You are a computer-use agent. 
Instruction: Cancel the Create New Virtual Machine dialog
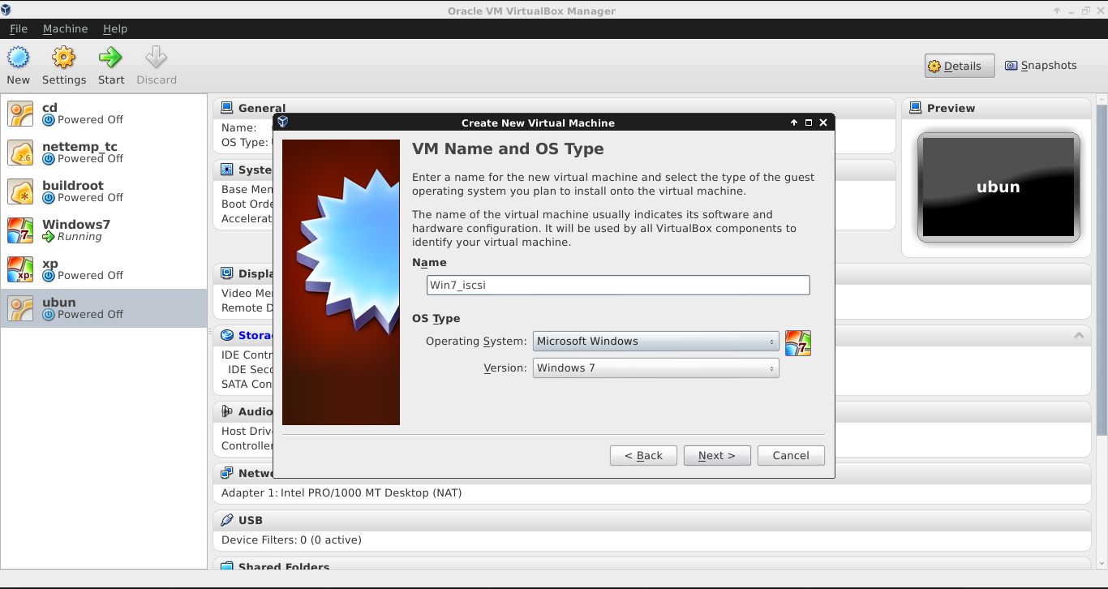pyautogui.click(x=791, y=456)
